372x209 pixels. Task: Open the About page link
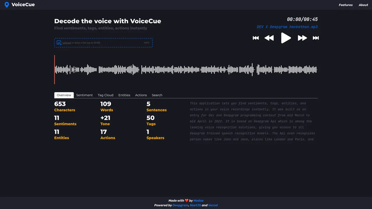pos(363,5)
